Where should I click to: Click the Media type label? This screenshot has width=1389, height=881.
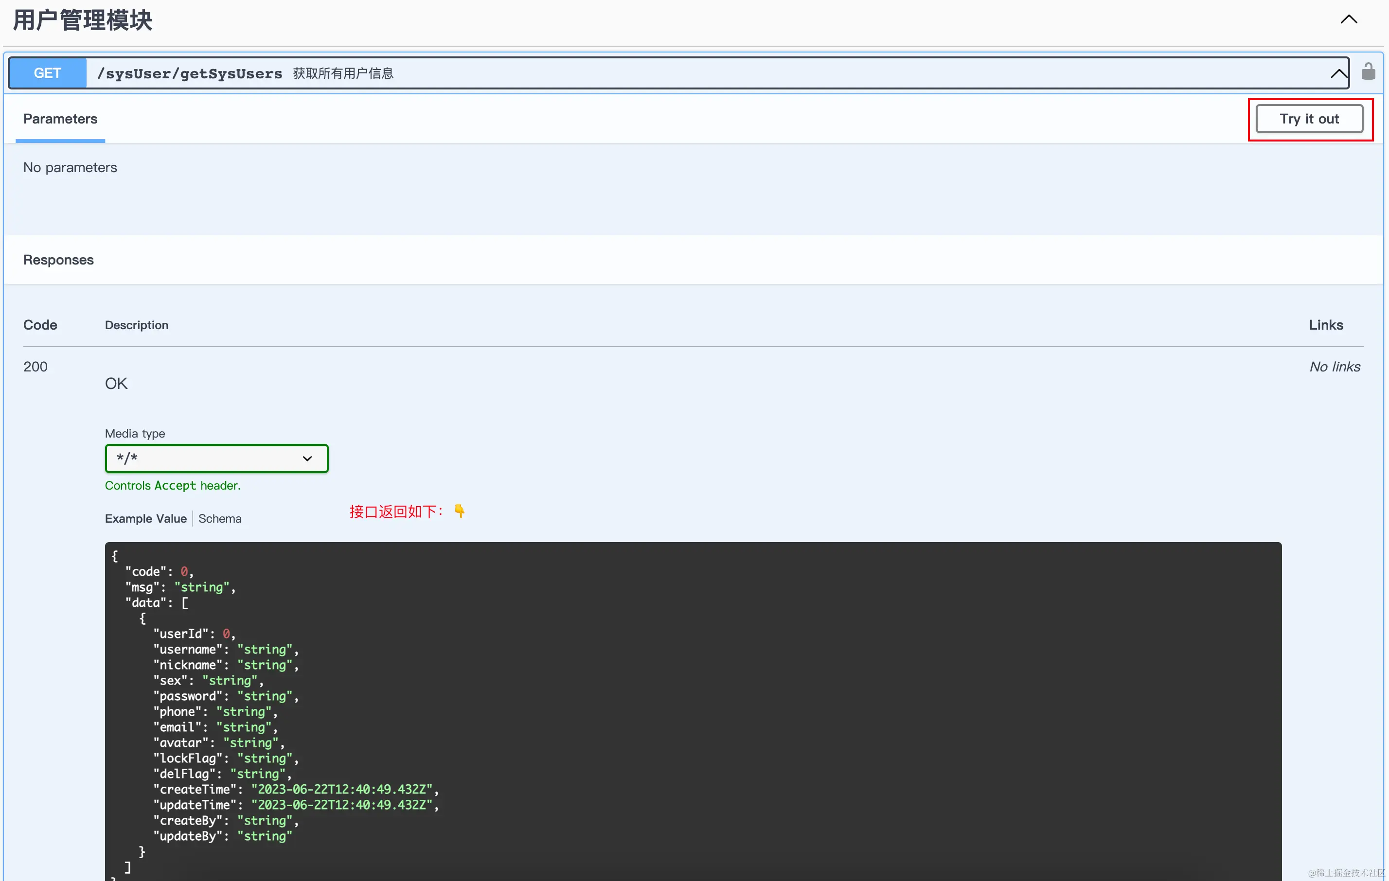click(x=135, y=433)
